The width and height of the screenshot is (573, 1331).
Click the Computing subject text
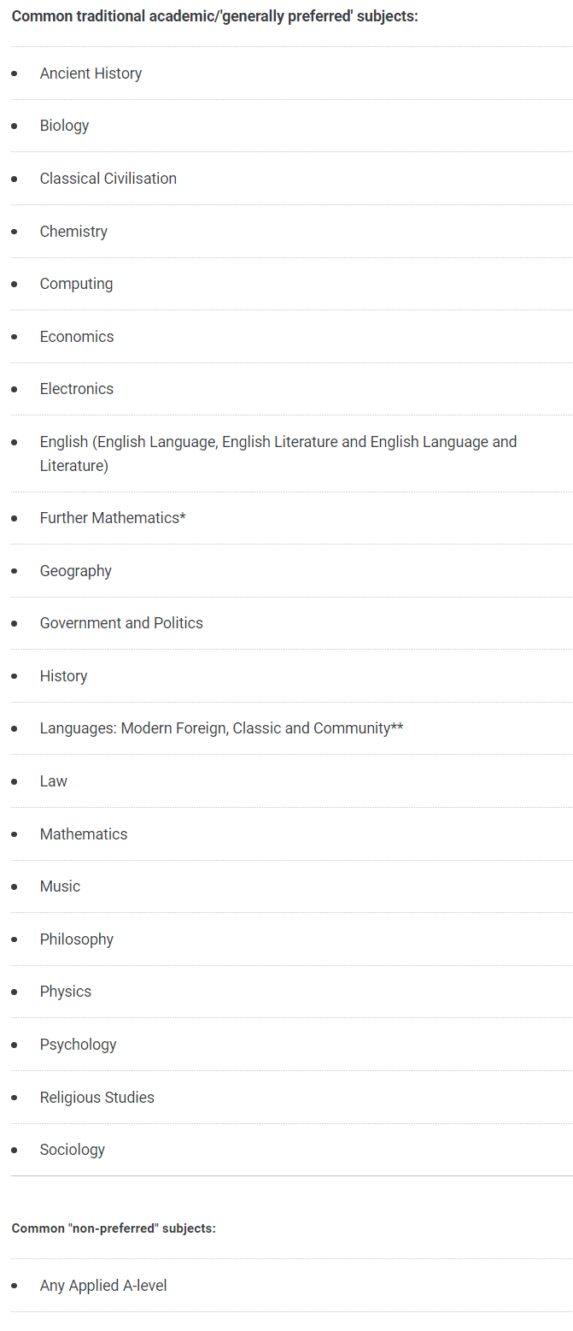(76, 284)
